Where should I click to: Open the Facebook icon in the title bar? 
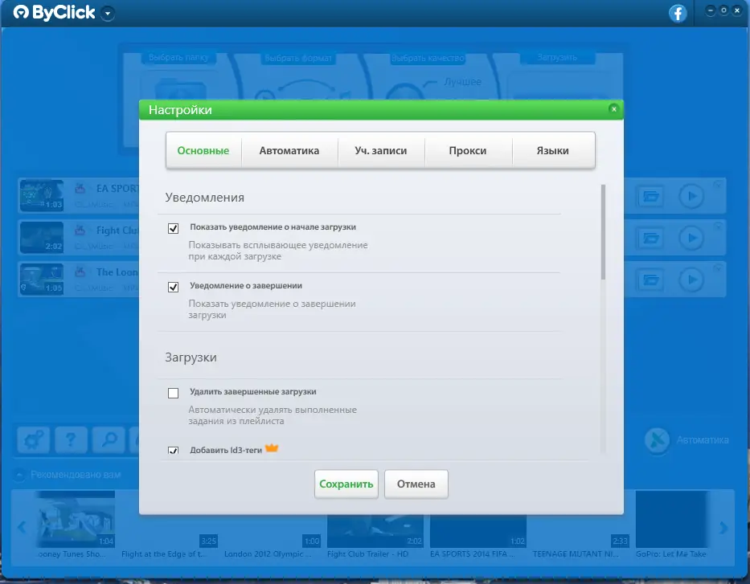click(x=678, y=13)
